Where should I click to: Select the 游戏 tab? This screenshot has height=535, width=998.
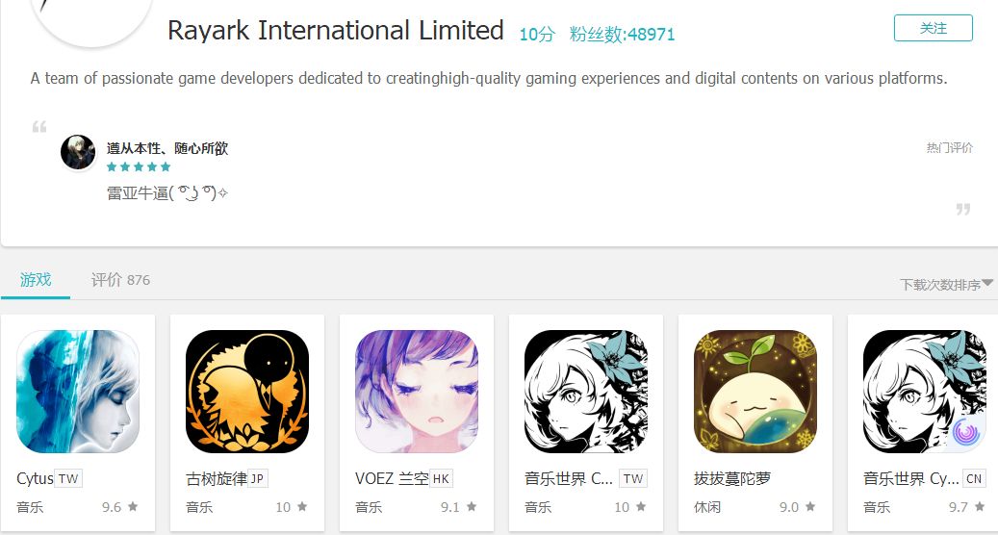[36, 280]
